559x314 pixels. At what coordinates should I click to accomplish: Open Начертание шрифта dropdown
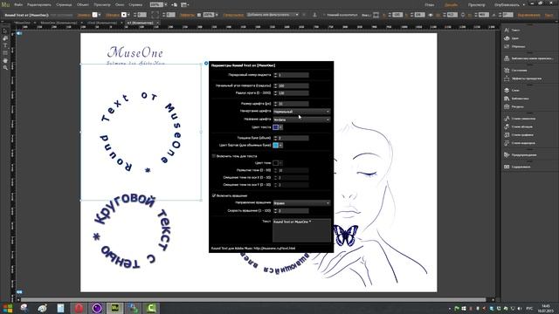coord(301,112)
